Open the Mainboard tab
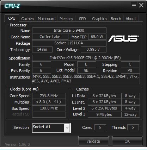This screenshot has width=147, height=150. click(x=47, y=19)
